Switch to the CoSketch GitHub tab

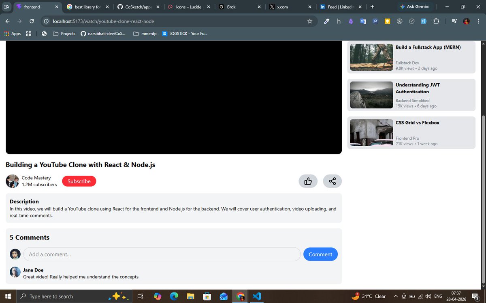(138, 7)
